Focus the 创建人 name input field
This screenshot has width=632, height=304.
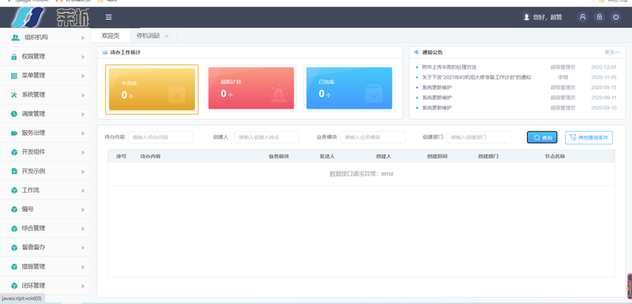pos(266,137)
